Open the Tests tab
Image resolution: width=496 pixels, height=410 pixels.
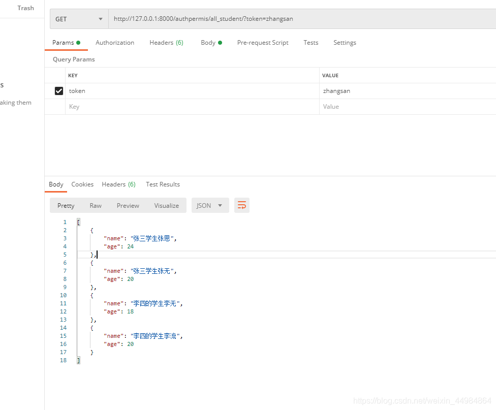click(x=311, y=43)
